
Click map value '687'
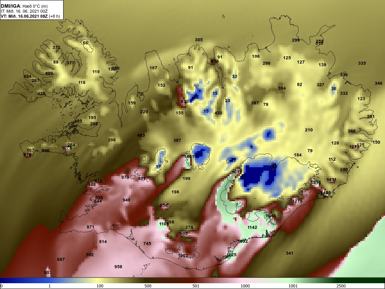pos(61,259)
